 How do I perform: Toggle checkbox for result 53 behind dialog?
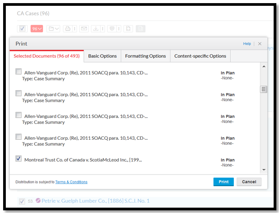[x=22, y=201]
